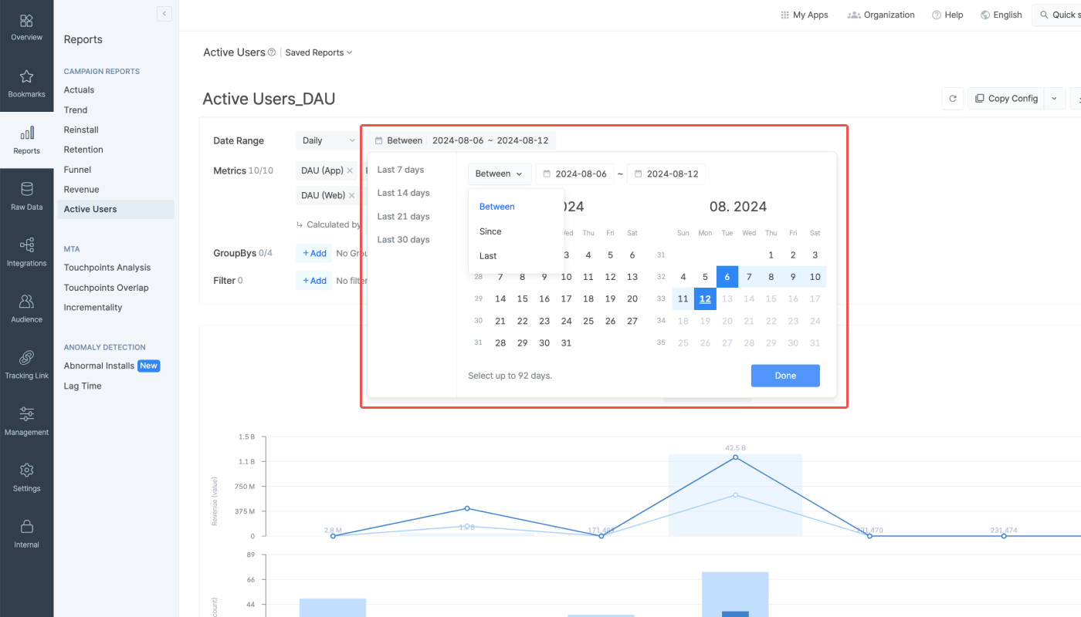
Task: Collapse the Reports side panel
Action: point(164,14)
